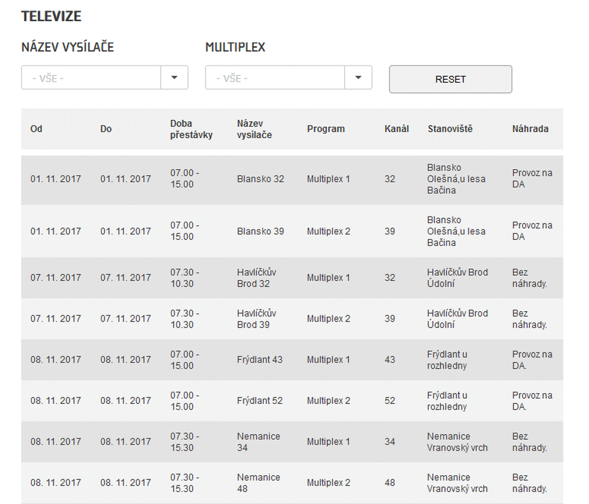Select the Blansko 32 transmitter cell

(260, 179)
